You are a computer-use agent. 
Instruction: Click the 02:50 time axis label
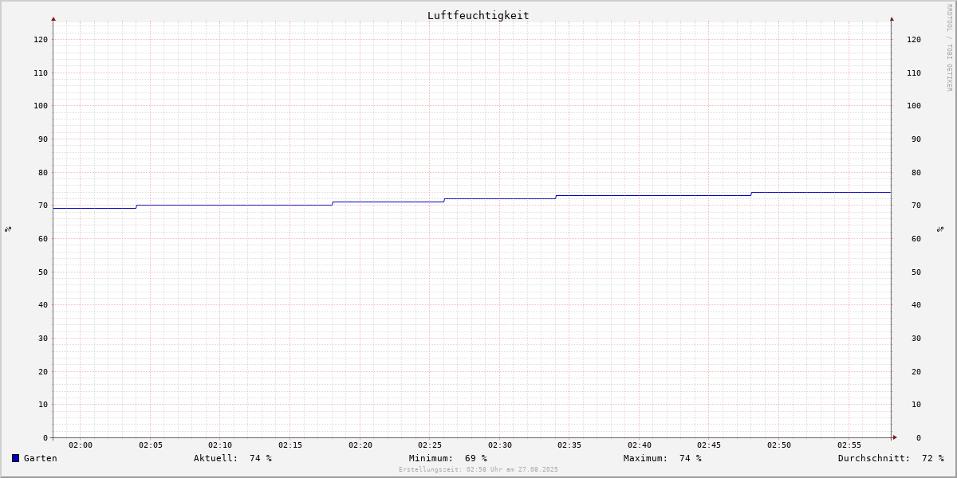pyautogui.click(x=779, y=445)
